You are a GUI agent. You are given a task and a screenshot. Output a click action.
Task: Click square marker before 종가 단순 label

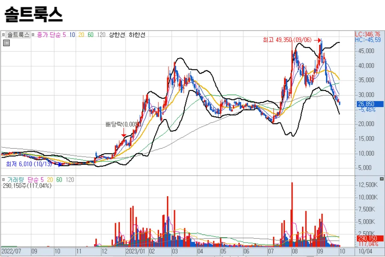click(x=33, y=35)
